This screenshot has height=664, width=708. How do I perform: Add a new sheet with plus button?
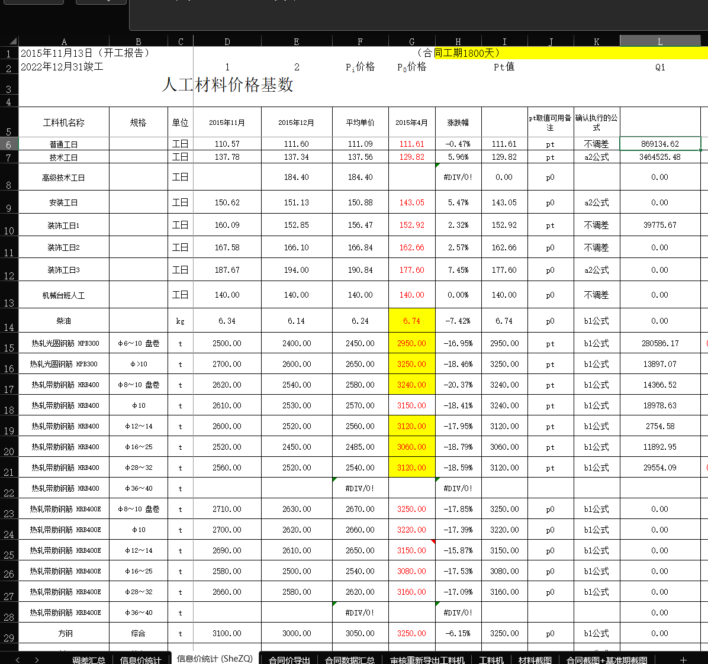[x=683, y=659]
